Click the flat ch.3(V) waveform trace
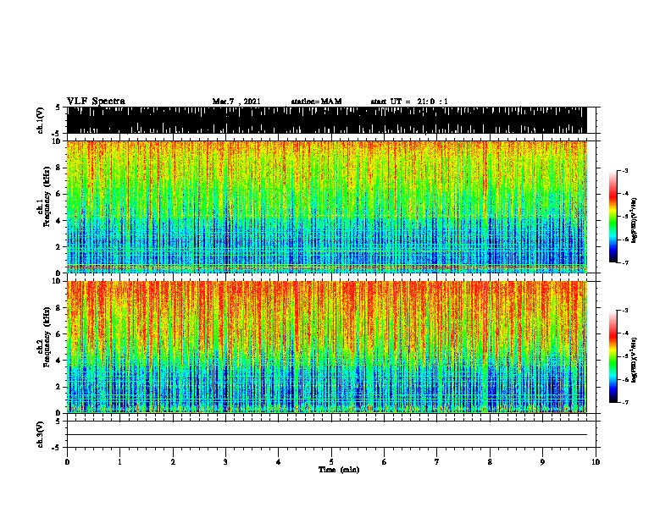The height and width of the screenshot is (518, 671). pos(327,435)
